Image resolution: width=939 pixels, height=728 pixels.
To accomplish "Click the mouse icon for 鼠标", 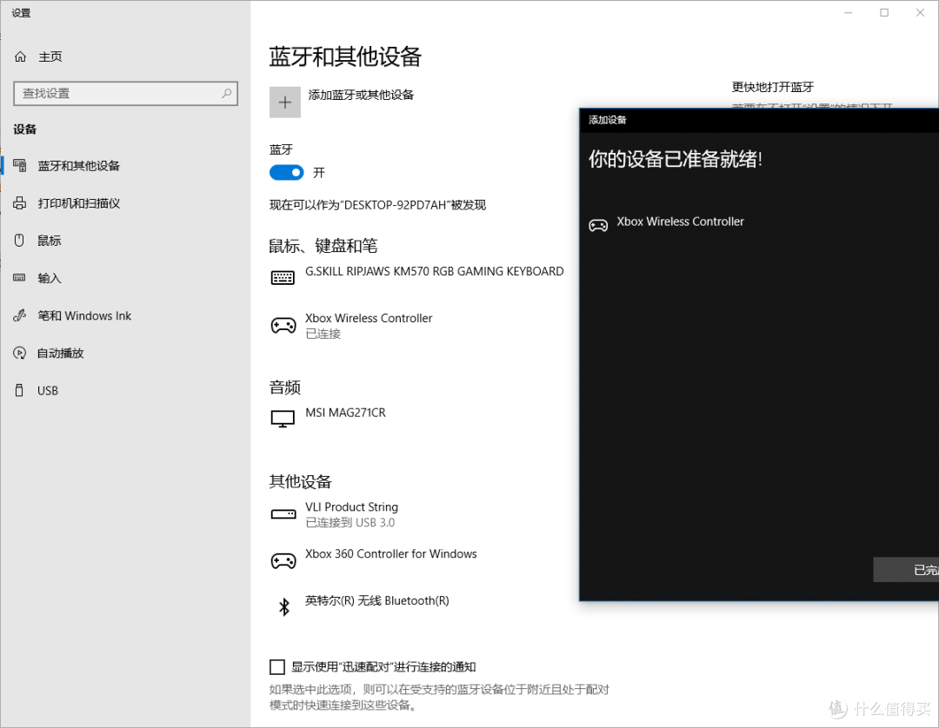I will (x=19, y=241).
